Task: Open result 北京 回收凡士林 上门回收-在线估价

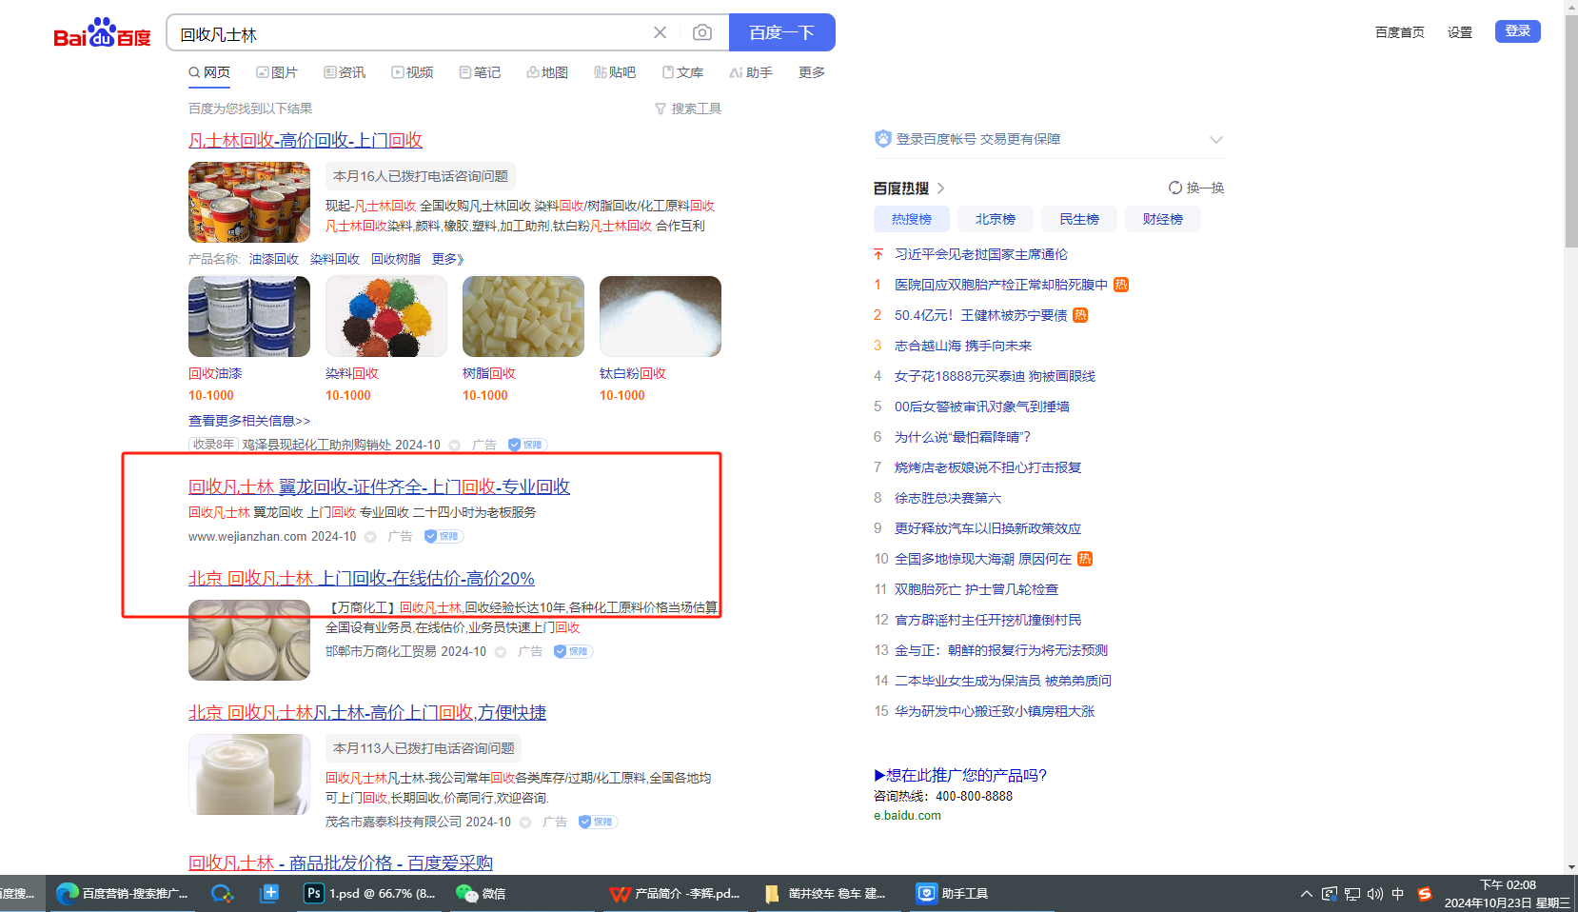Action: [x=362, y=578]
